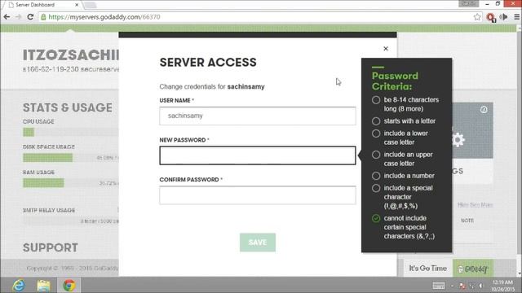Click the browser back arrow
The height and width of the screenshot is (293, 522).
pyautogui.click(x=7, y=17)
